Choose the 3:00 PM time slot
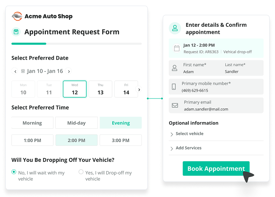275x197 pixels. 120,140
